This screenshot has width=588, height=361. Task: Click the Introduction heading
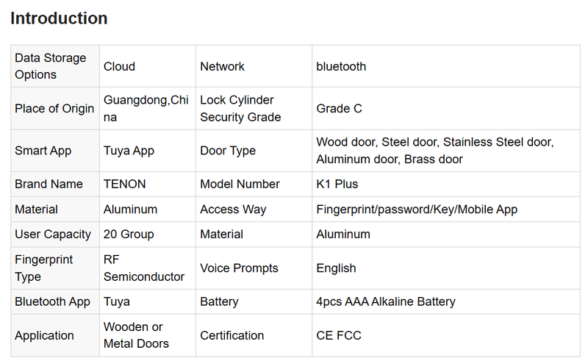tap(59, 18)
